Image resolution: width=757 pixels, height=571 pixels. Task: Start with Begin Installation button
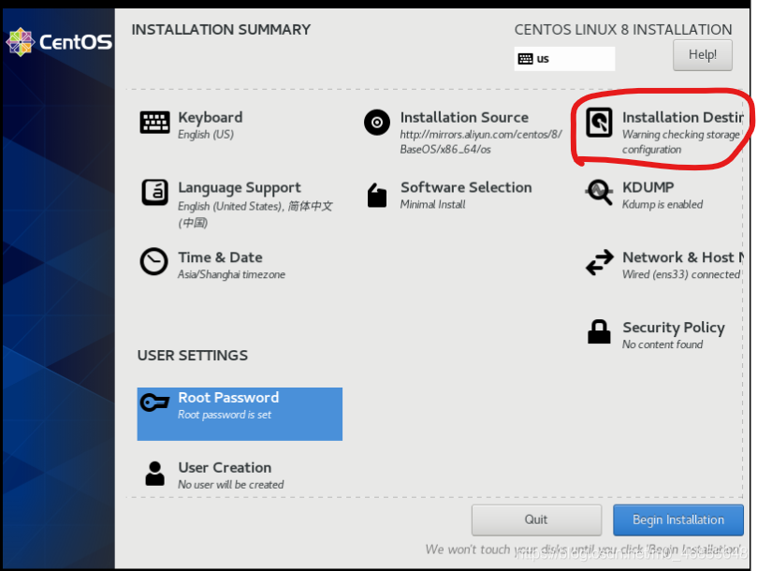[678, 520]
